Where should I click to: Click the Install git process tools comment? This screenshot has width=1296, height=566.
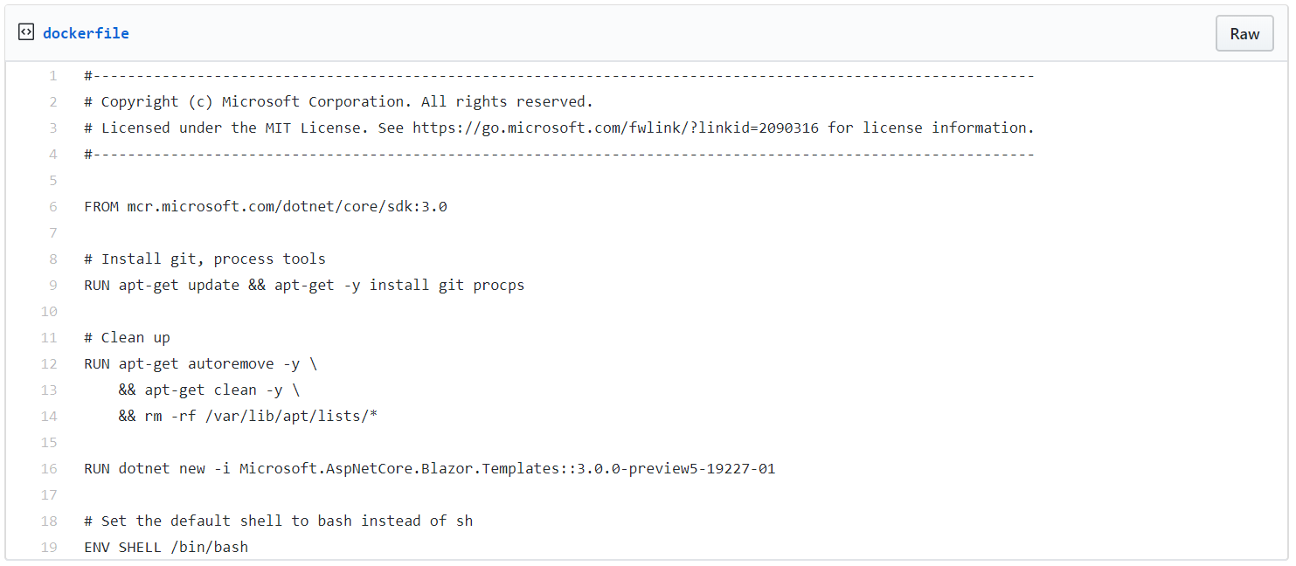[204, 259]
